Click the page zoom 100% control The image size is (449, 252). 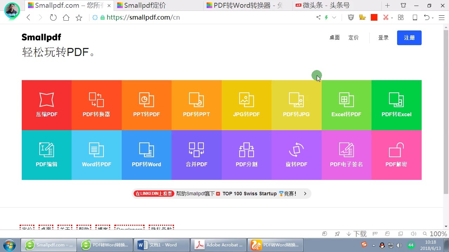pyautogui.click(x=435, y=234)
